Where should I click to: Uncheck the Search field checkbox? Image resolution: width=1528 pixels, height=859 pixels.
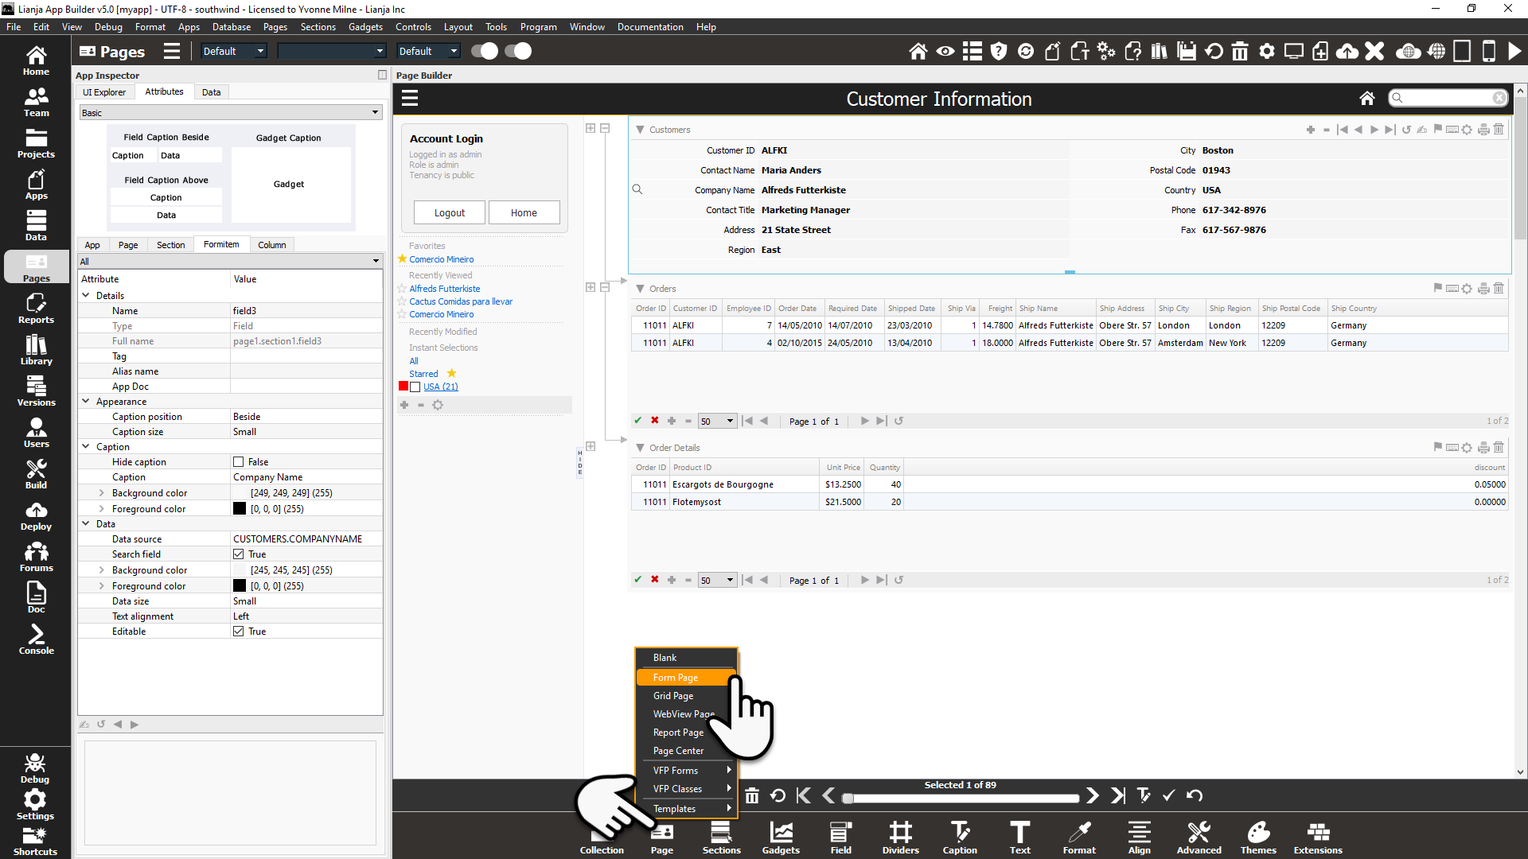coord(238,554)
